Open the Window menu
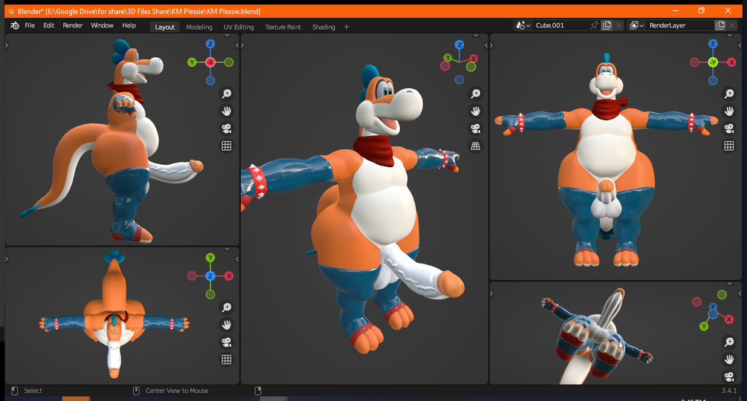Viewport: 747px width, 401px height. (102, 26)
